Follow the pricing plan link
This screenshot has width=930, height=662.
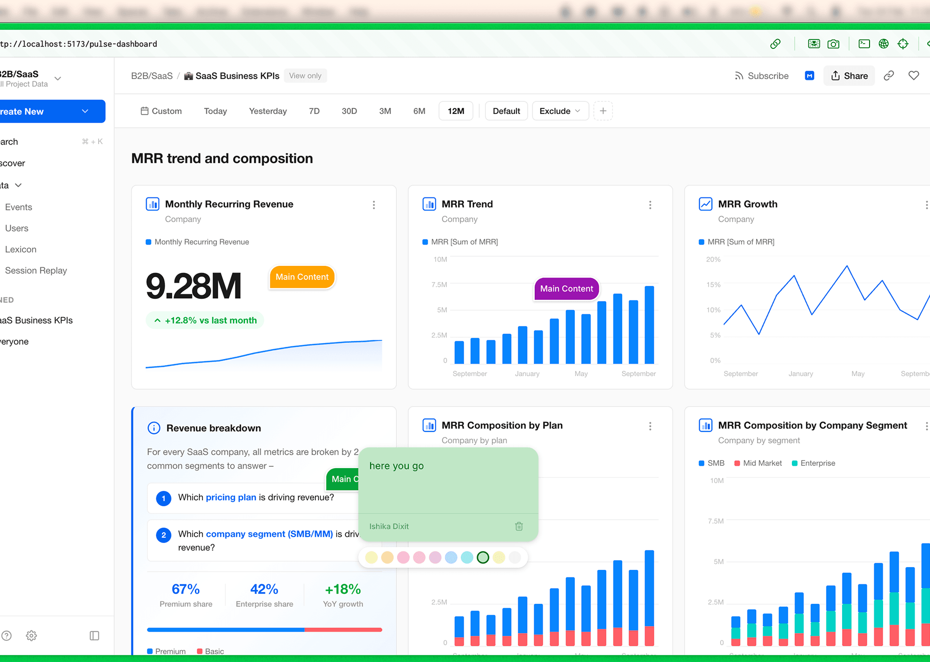tap(231, 497)
